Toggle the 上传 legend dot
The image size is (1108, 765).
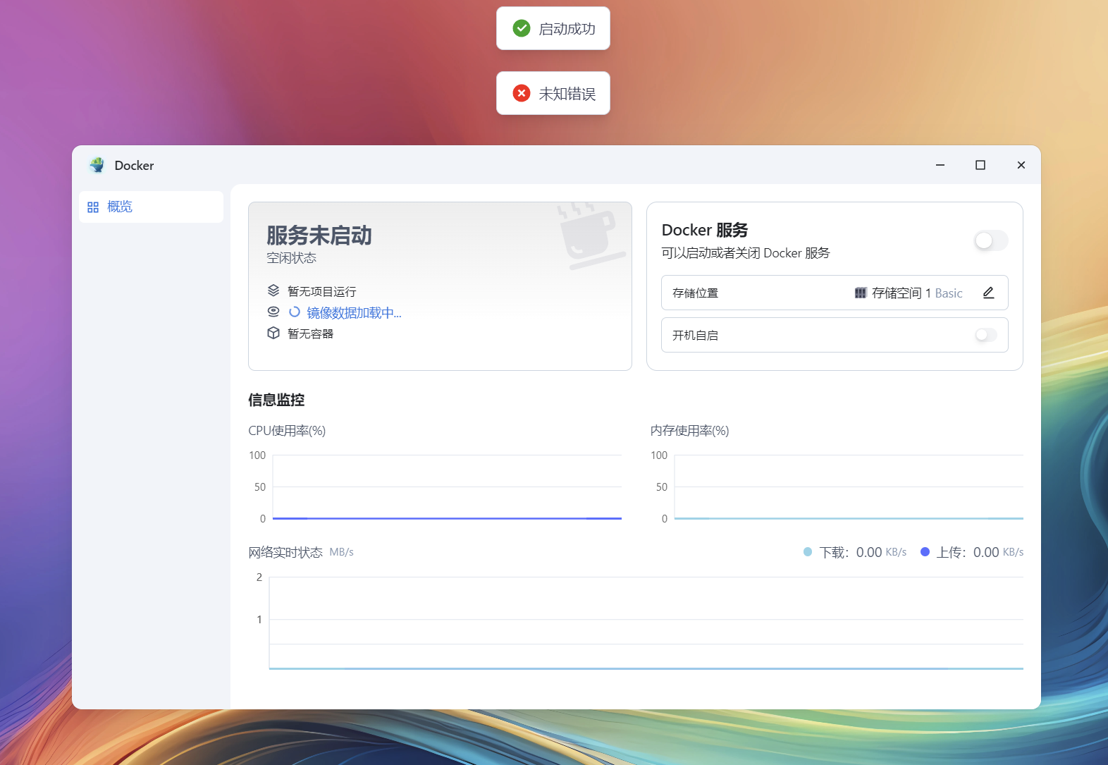coord(925,552)
